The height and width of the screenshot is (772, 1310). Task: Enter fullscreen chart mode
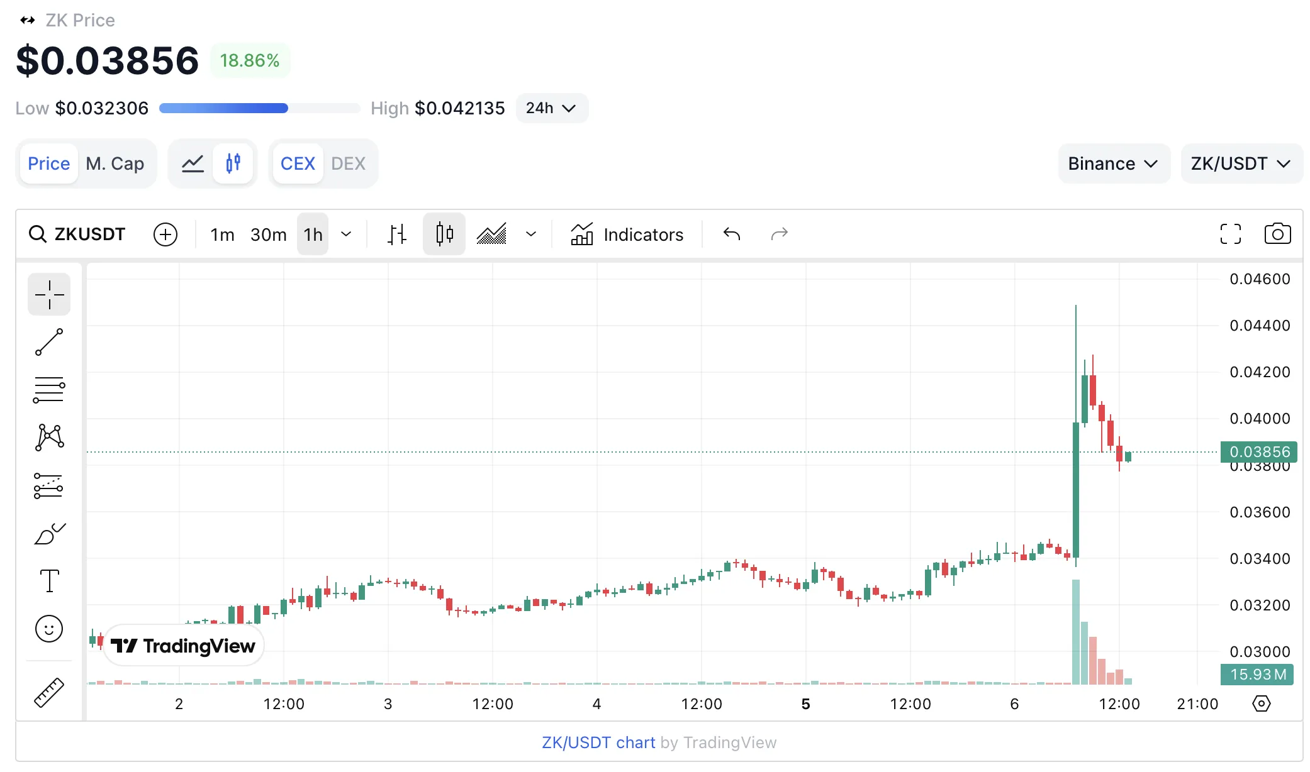pos(1230,234)
